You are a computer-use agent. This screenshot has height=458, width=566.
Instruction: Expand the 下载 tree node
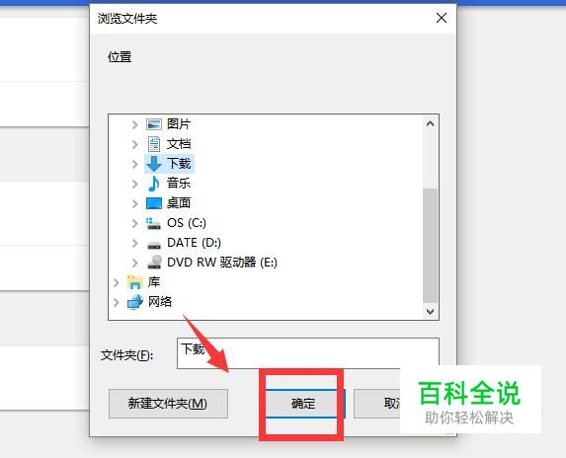pos(134,164)
